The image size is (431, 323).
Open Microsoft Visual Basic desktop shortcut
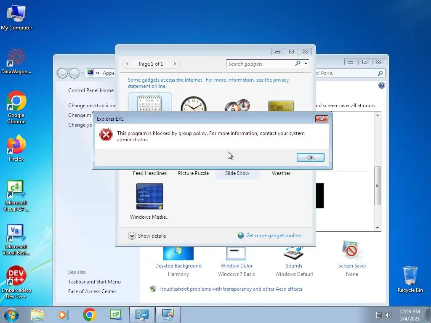(16, 239)
